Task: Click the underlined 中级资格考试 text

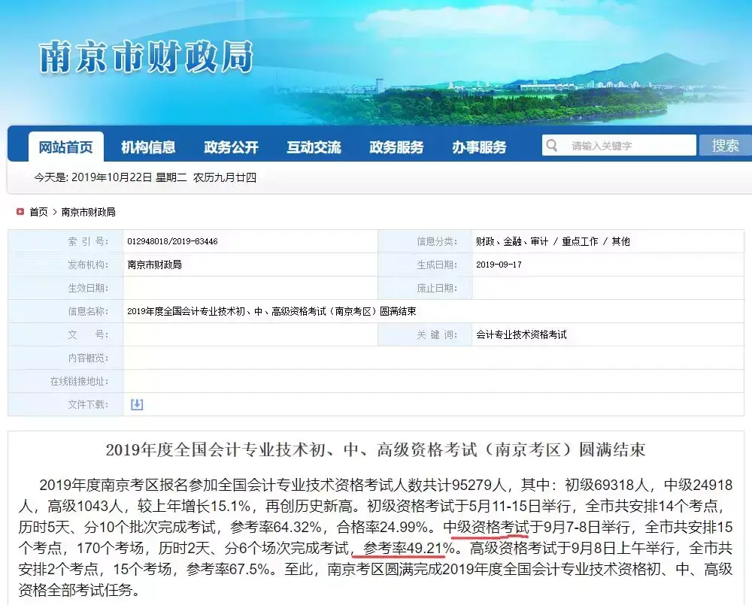Action: click(486, 527)
